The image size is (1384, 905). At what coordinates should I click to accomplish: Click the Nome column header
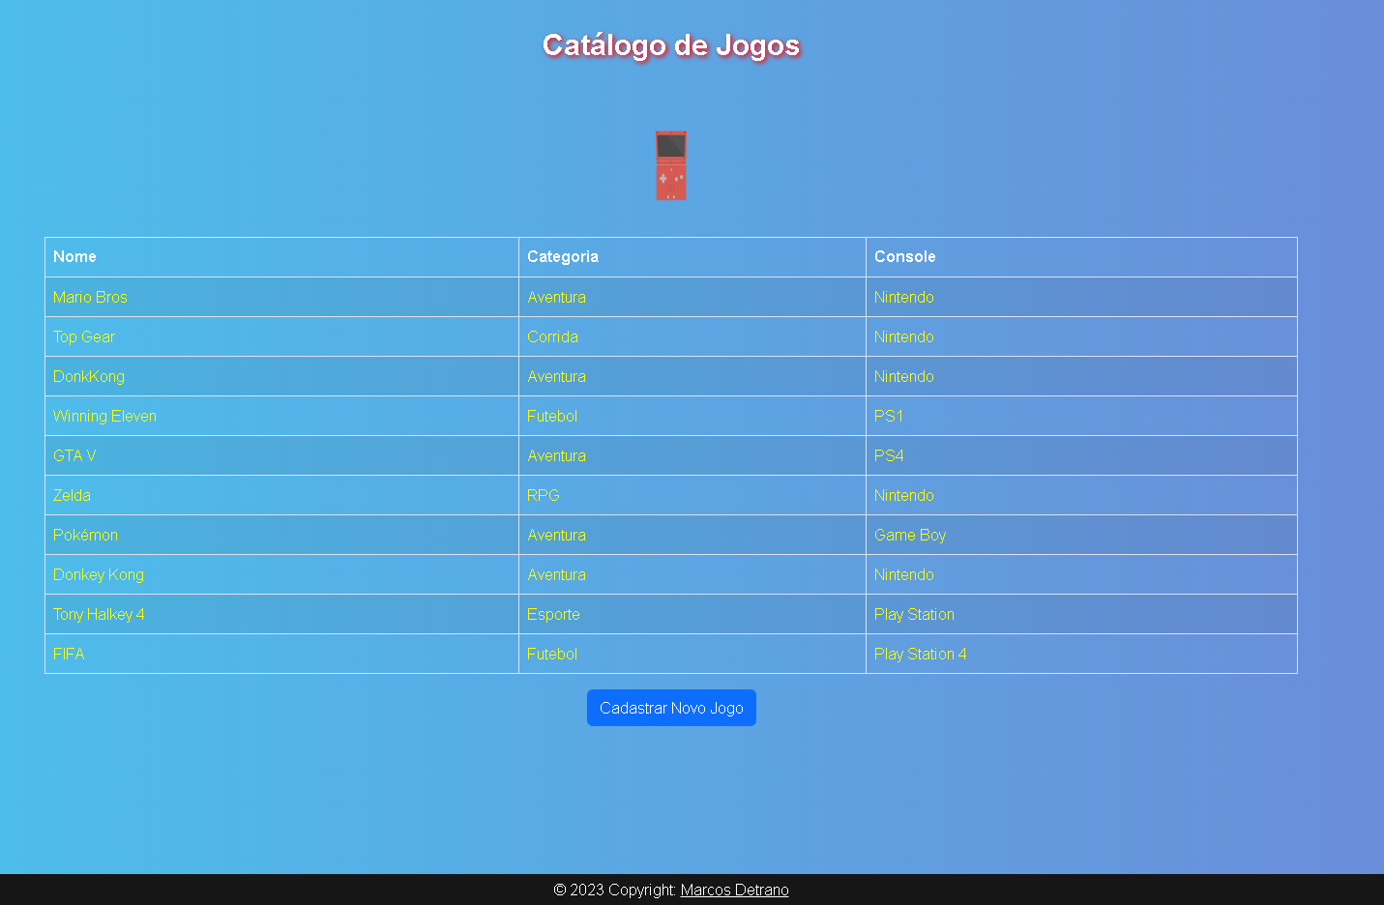coord(74,256)
